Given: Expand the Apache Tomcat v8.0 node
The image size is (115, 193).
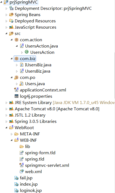Looking at the screenshot, I should tap(6, 109).
